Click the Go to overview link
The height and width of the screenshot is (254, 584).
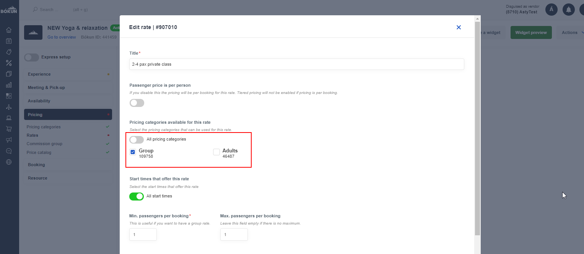click(62, 37)
